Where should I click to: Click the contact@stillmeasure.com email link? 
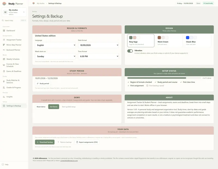click(x=69, y=161)
